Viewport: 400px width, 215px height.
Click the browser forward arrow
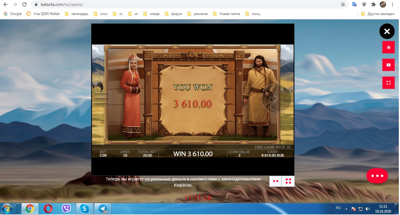tap(15, 4)
